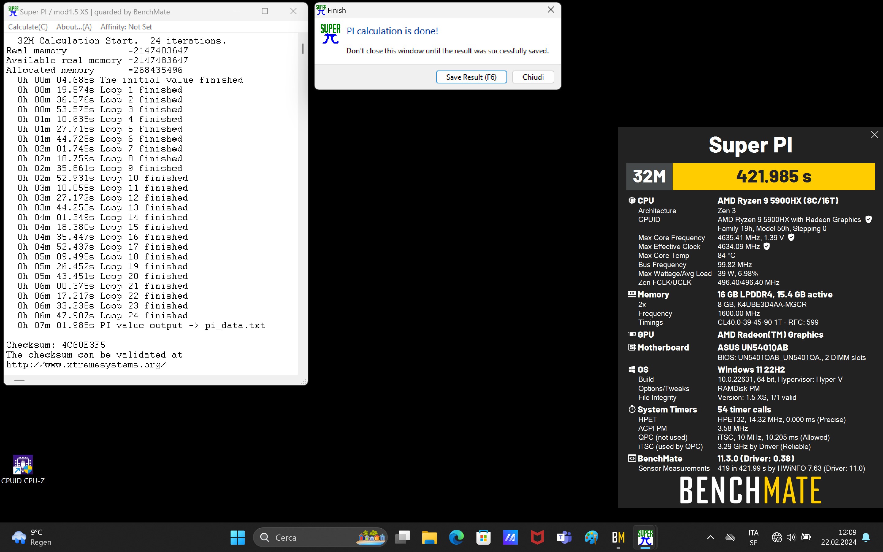Click the http://www.xtremesystems.org/ text
Screen dimensions: 883x552
[86, 364]
